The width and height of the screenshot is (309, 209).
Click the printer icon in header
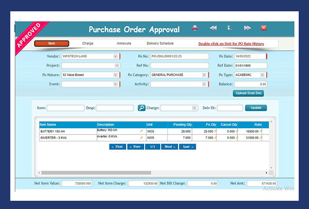[195, 28]
